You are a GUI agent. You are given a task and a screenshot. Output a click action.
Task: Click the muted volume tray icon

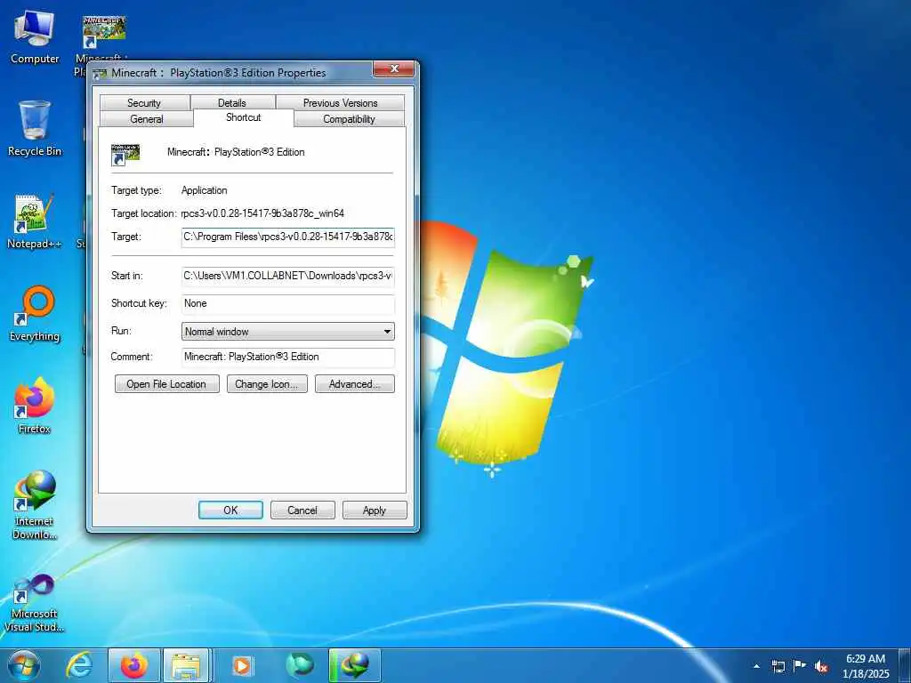(x=821, y=665)
